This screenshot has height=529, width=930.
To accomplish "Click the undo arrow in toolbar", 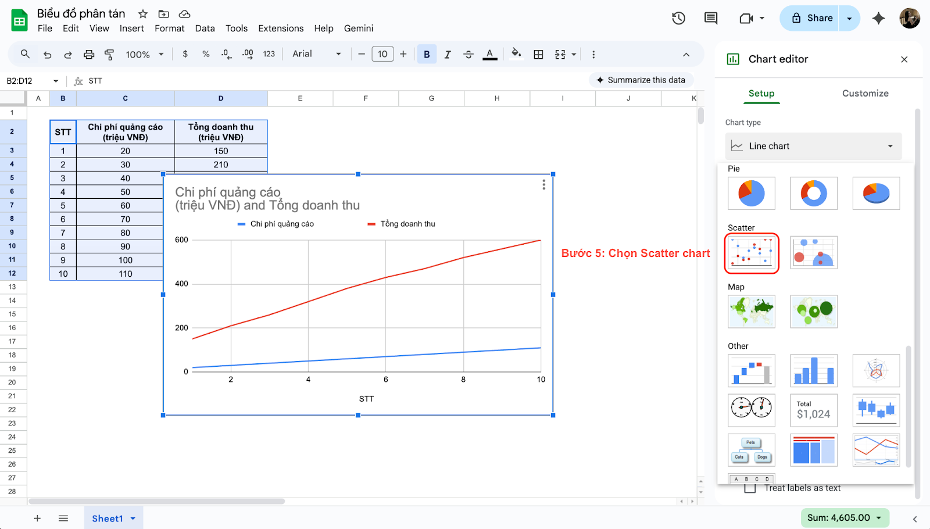I will pyautogui.click(x=48, y=55).
